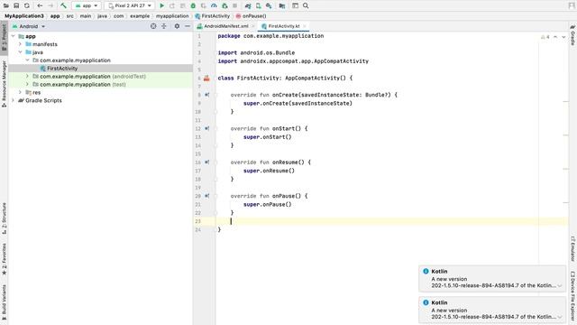Screen dimensions: 577x325
Task: Expand the second Kotlin notification chevron
Action: click(560, 317)
